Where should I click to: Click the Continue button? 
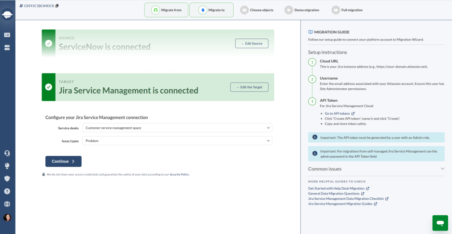click(x=63, y=161)
